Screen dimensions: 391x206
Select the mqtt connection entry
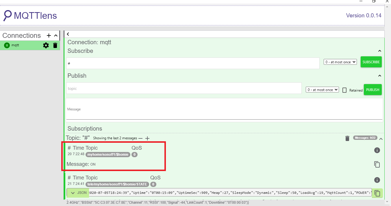click(30, 45)
